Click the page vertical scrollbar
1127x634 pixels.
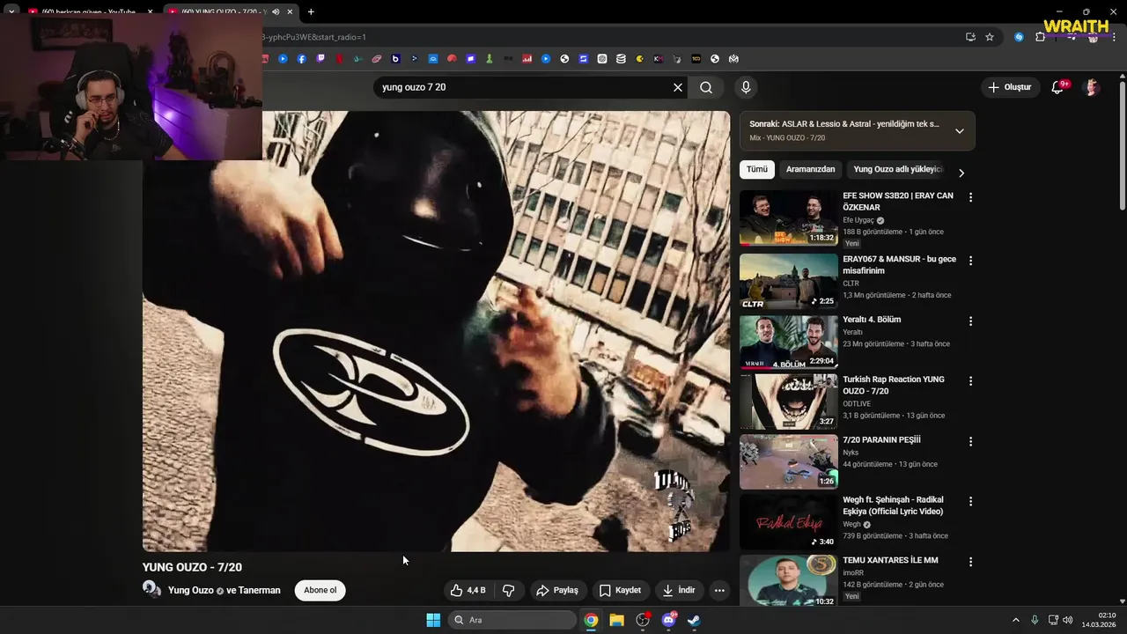pos(1123,145)
